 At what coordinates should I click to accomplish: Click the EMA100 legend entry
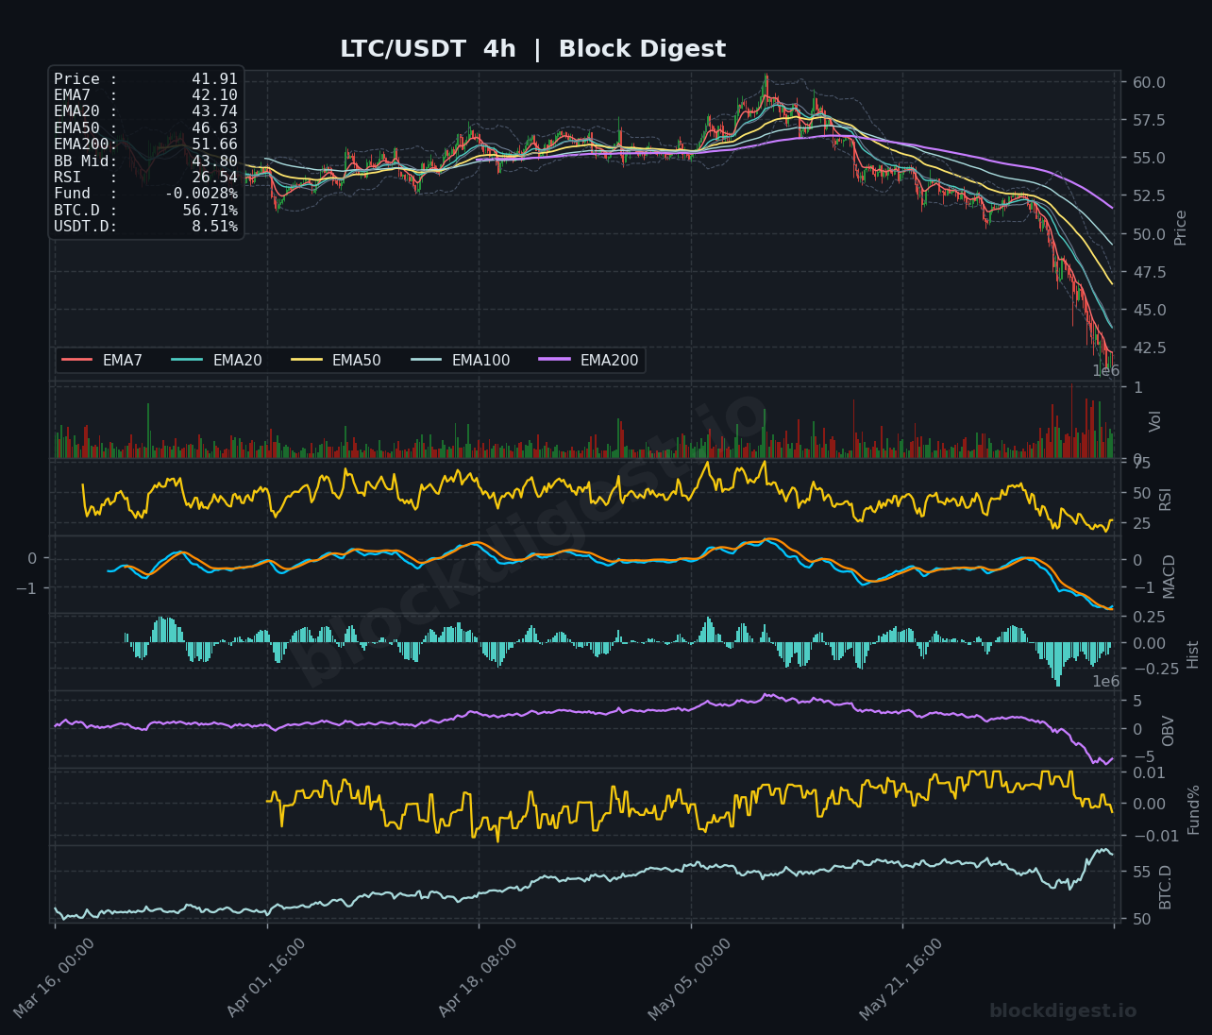click(x=461, y=360)
